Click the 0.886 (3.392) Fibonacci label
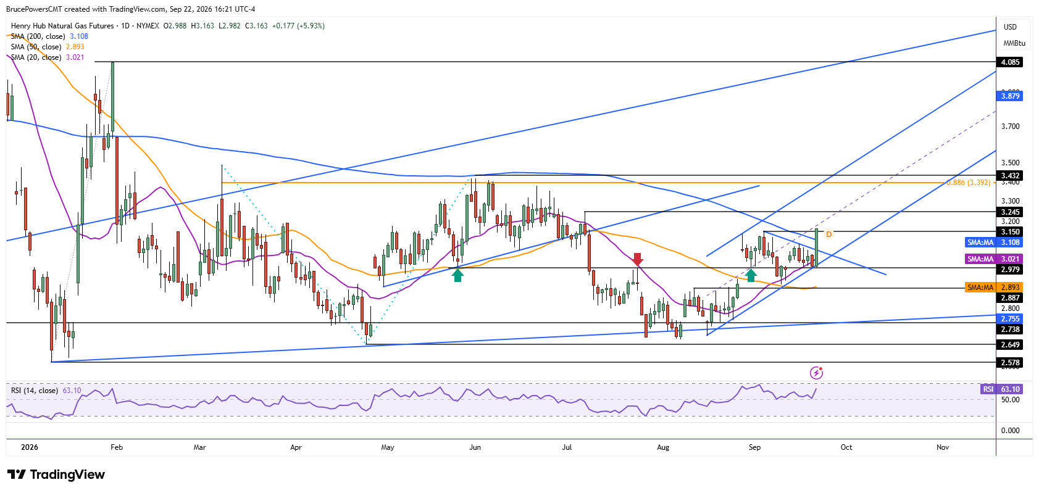1039x493 pixels. pyautogui.click(x=969, y=183)
